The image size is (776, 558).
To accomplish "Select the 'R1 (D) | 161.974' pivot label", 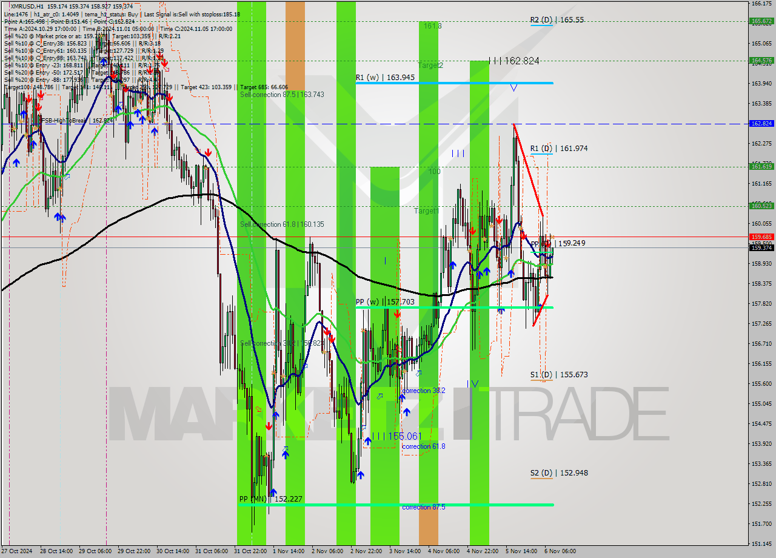I will click(x=558, y=149).
